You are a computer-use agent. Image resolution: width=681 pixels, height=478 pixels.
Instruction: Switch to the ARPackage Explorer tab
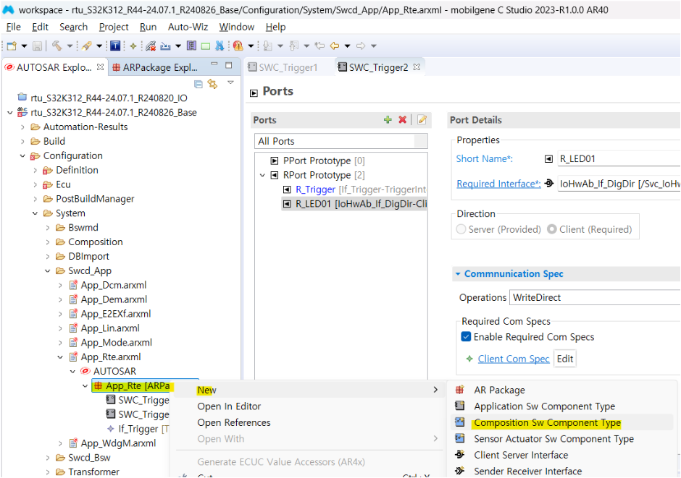click(155, 67)
